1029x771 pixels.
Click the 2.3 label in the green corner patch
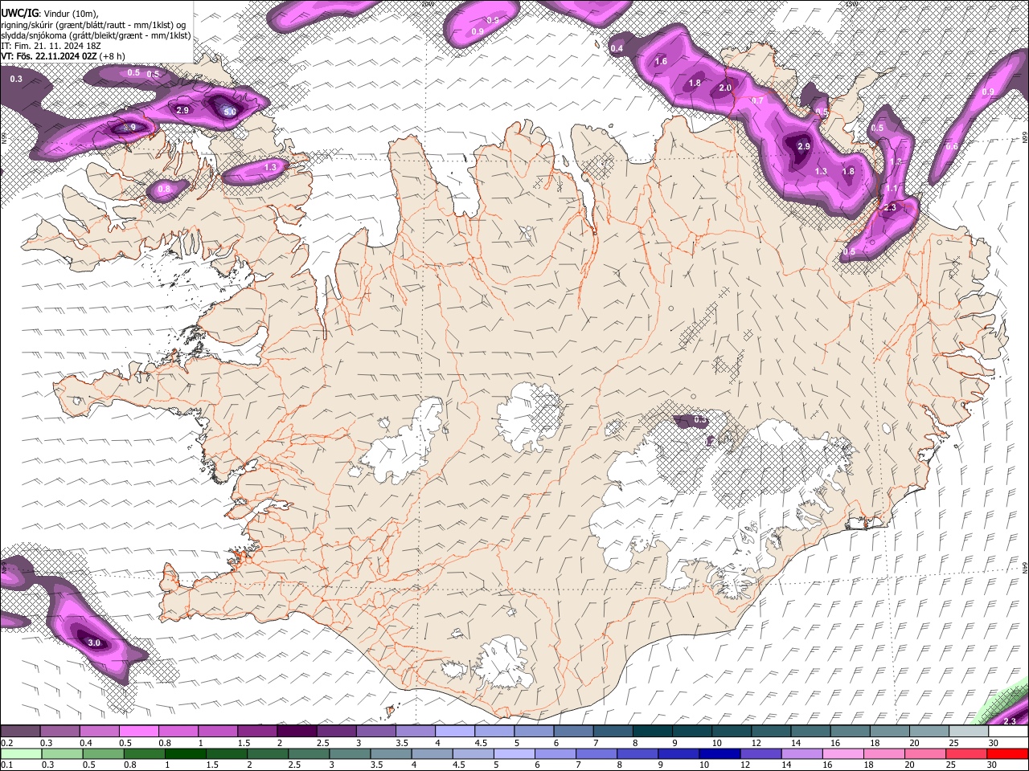pyautogui.click(x=1011, y=722)
